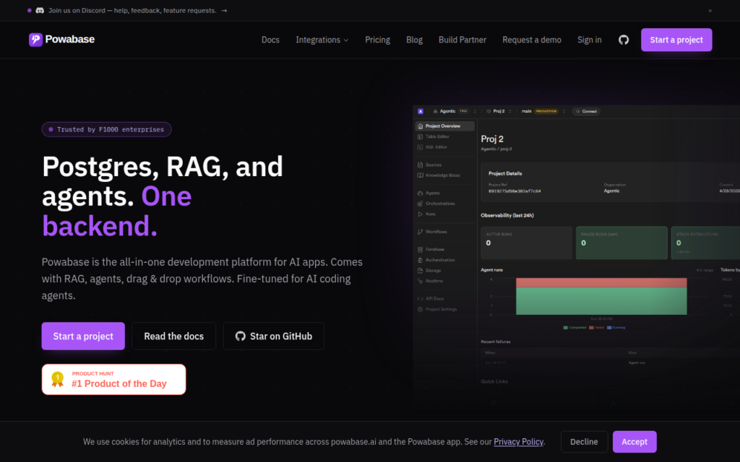740x462 pixels.
Task: Click the Table Editor icon in dashboard preview
Action: (420, 136)
